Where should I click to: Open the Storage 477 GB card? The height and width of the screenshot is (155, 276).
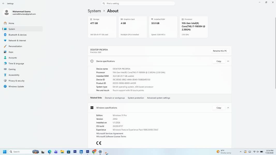102,27
